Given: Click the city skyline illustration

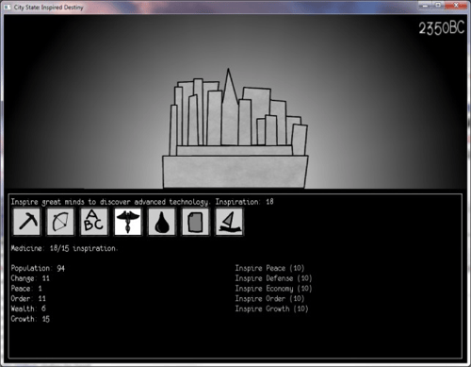Looking at the screenshot, I should pos(235,128).
